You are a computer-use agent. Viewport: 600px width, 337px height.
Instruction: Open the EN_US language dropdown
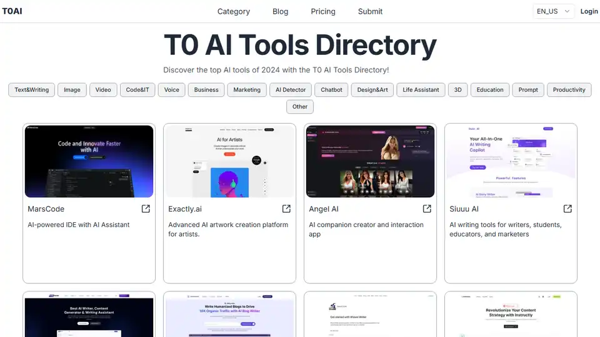(x=553, y=11)
